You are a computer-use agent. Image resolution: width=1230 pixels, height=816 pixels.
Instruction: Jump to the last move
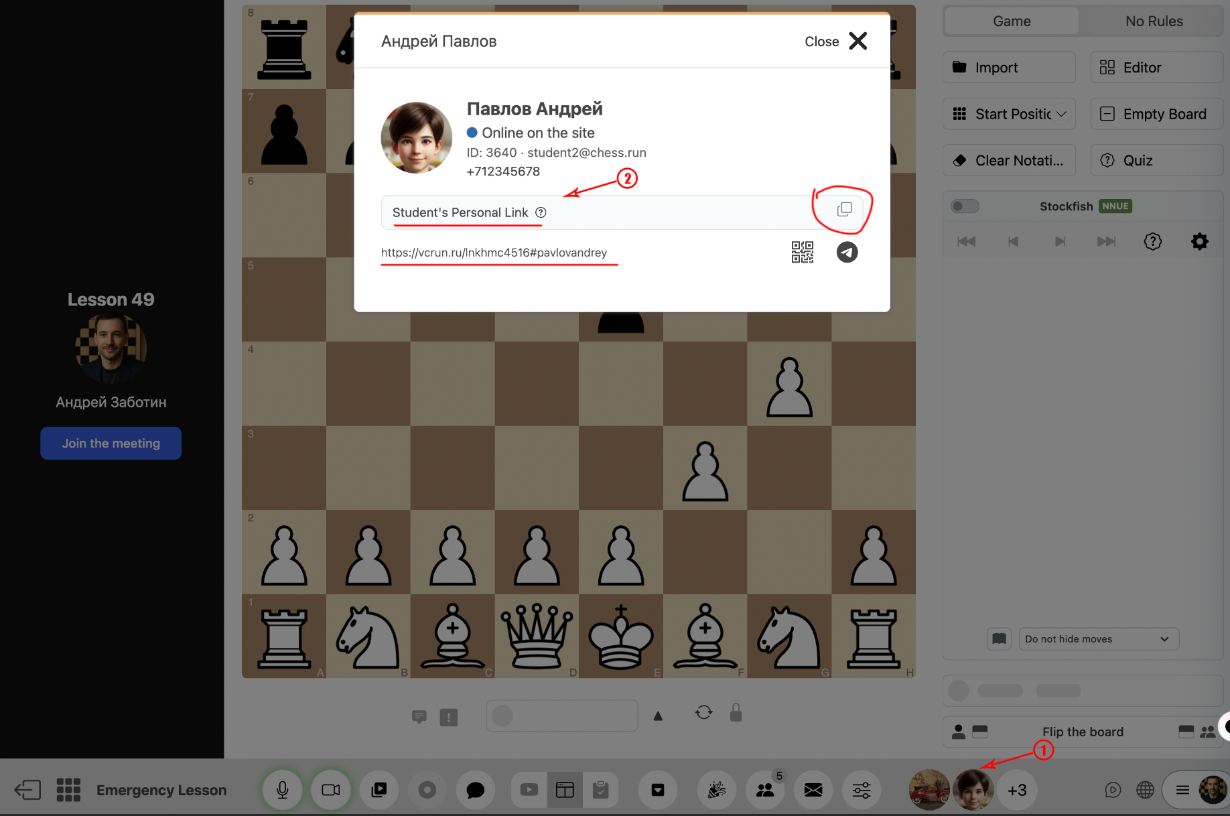1106,241
